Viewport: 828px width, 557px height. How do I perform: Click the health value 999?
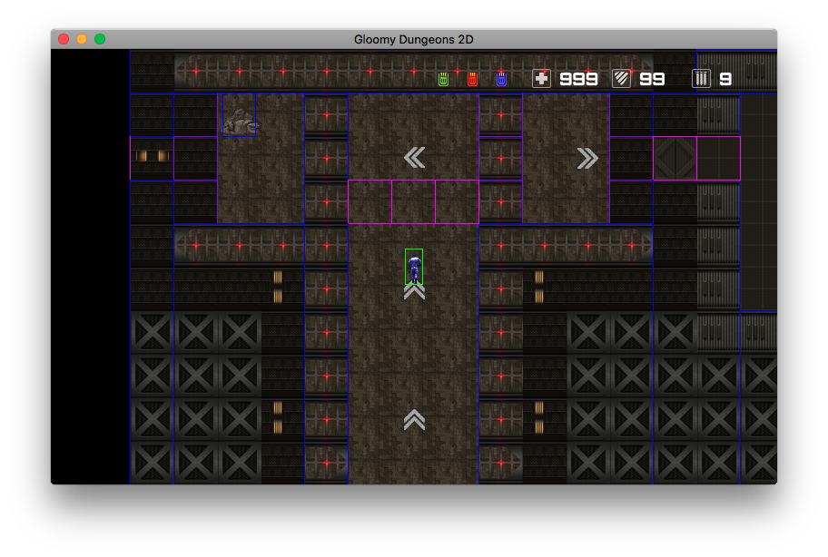pyautogui.click(x=578, y=79)
